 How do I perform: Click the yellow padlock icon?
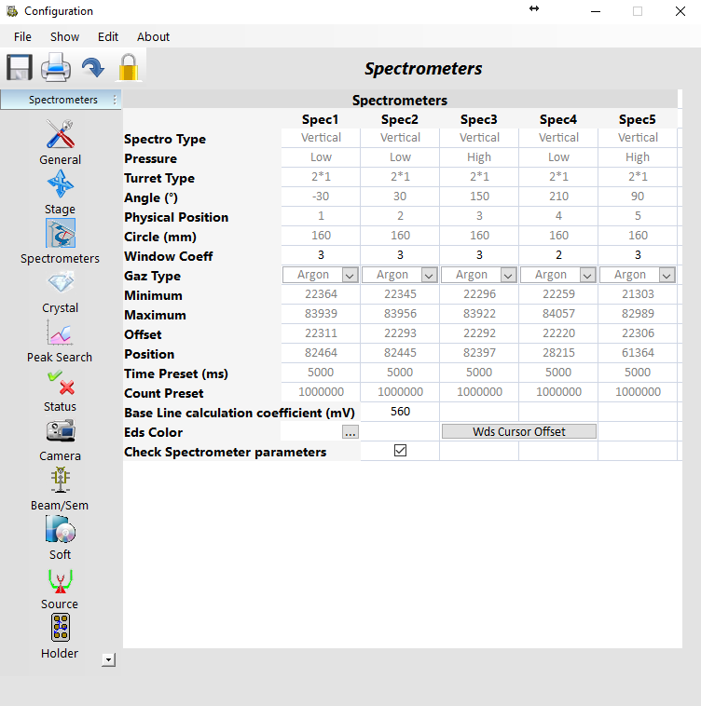(x=128, y=68)
